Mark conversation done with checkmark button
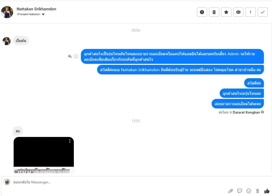The image size is (272, 196). pyautogui.click(x=263, y=12)
